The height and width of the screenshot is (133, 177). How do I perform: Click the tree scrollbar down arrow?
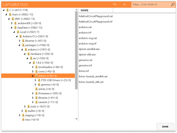click(76, 119)
